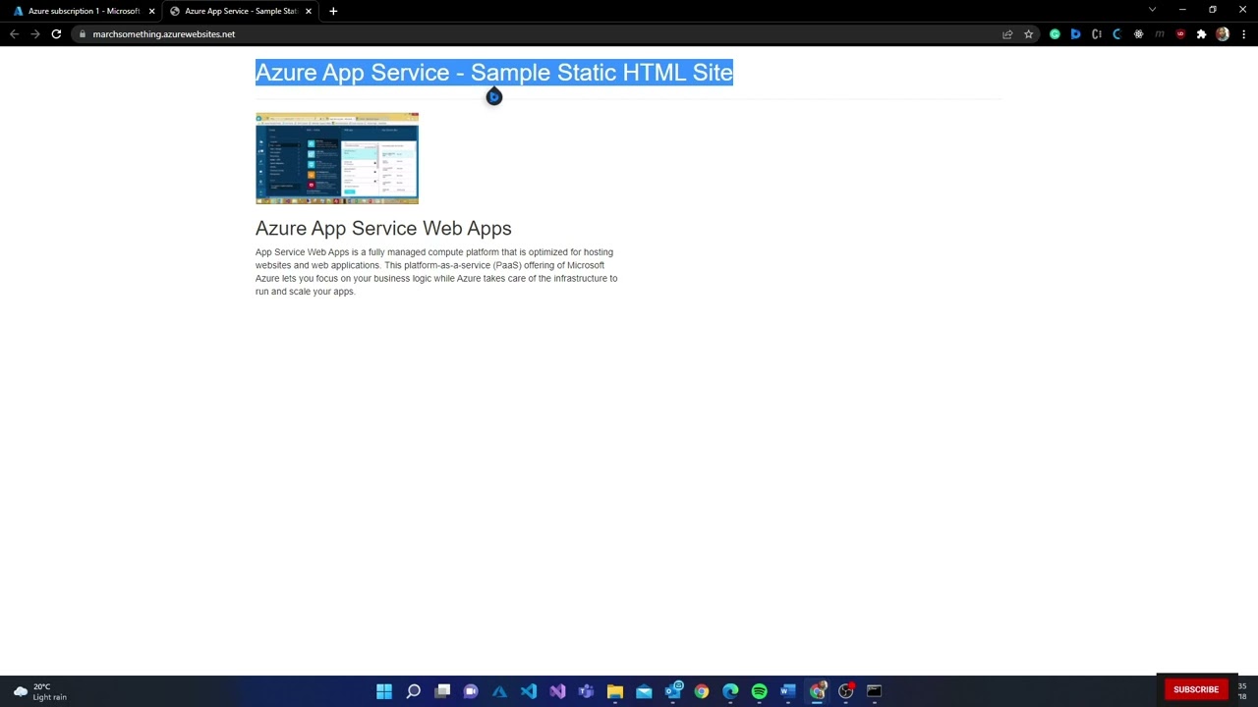Open taskbar Search
Viewport: 1258px width, 707px height.
[x=414, y=691]
